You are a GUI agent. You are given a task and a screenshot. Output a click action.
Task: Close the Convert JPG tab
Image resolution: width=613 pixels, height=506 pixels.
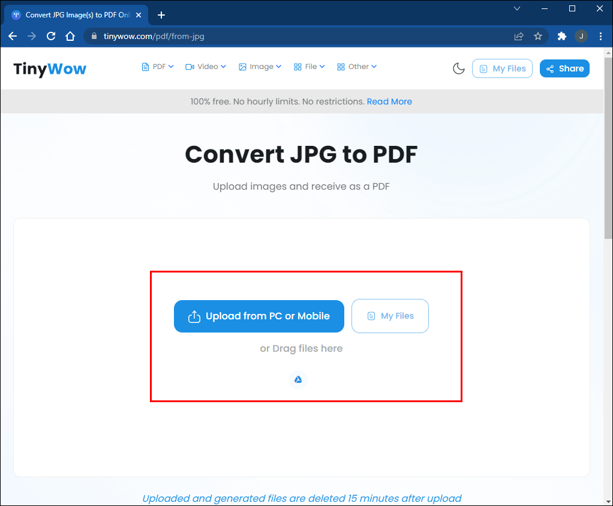point(139,15)
